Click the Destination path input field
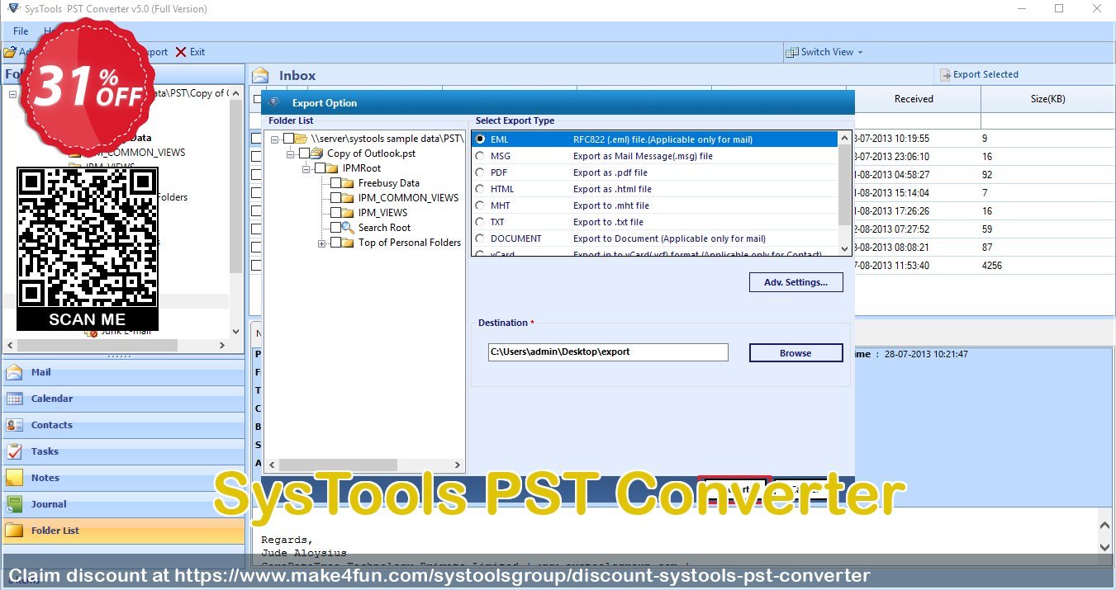Image resolution: width=1116 pixels, height=590 pixels. point(608,352)
